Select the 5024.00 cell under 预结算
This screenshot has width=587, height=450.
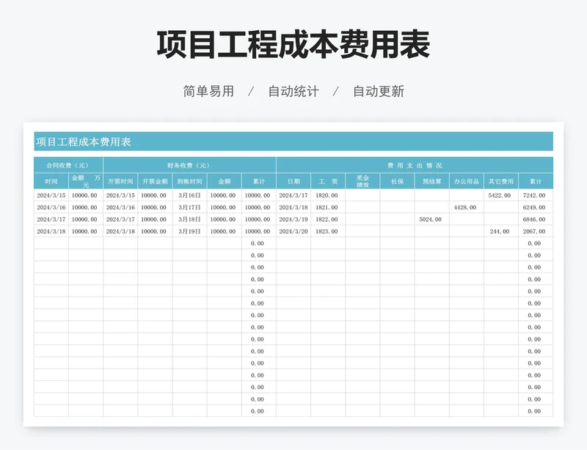(432, 219)
